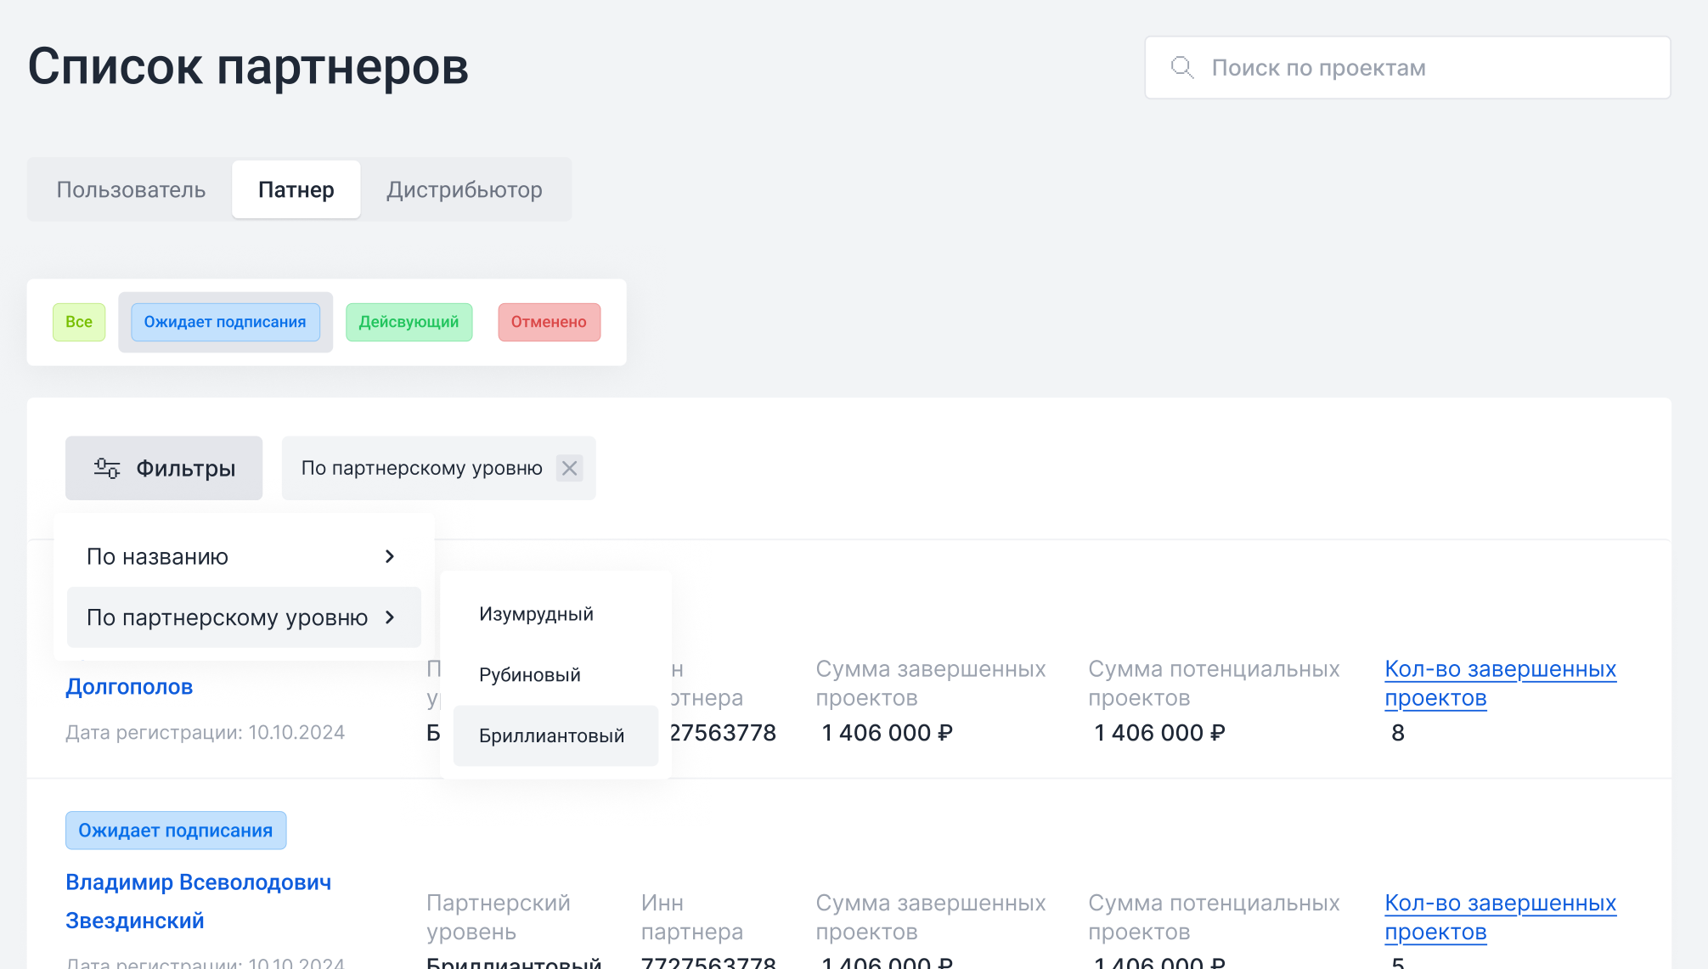This screenshot has width=1708, height=969.
Task: Click Партнерский уровень label in Звездинский row
Action: click(x=498, y=917)
